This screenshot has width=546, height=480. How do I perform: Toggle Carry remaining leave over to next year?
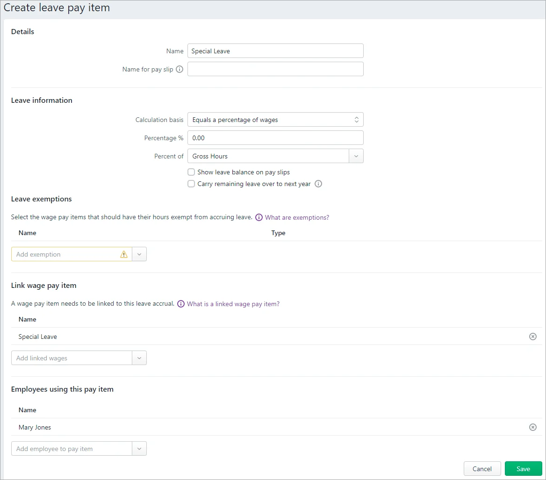pyautogui.click(x=191, y=184)
